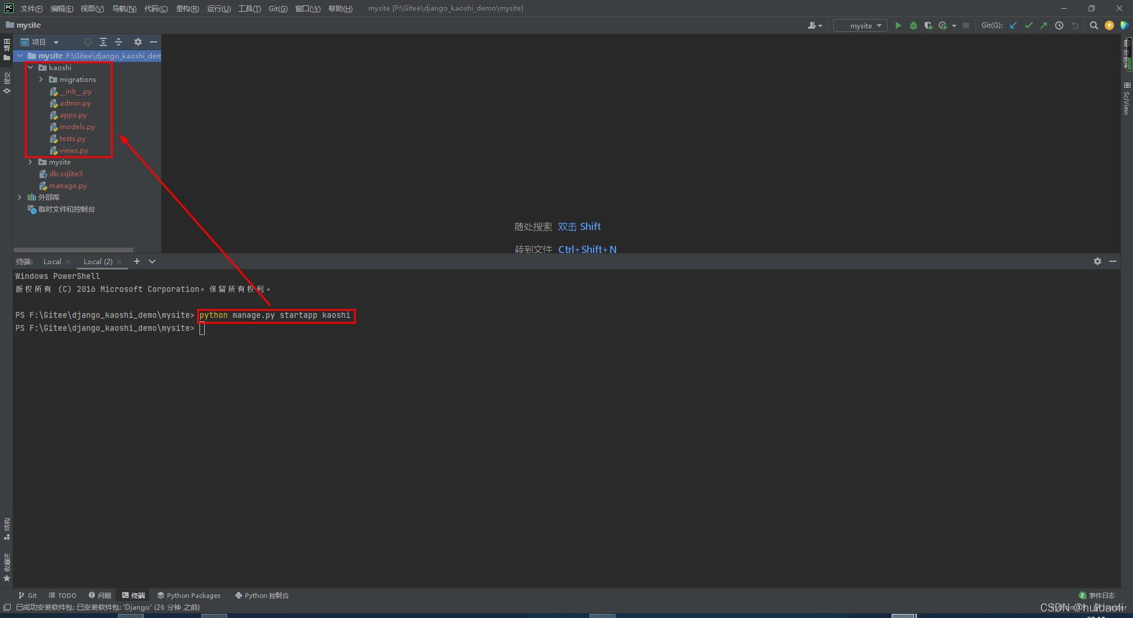
Task: Open search everywhere magnifier icon
Action: click(x=1093, y=25)
